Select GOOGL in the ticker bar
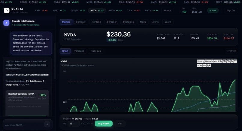The width and height of the screenshot is (242, 131). point(78,10)
